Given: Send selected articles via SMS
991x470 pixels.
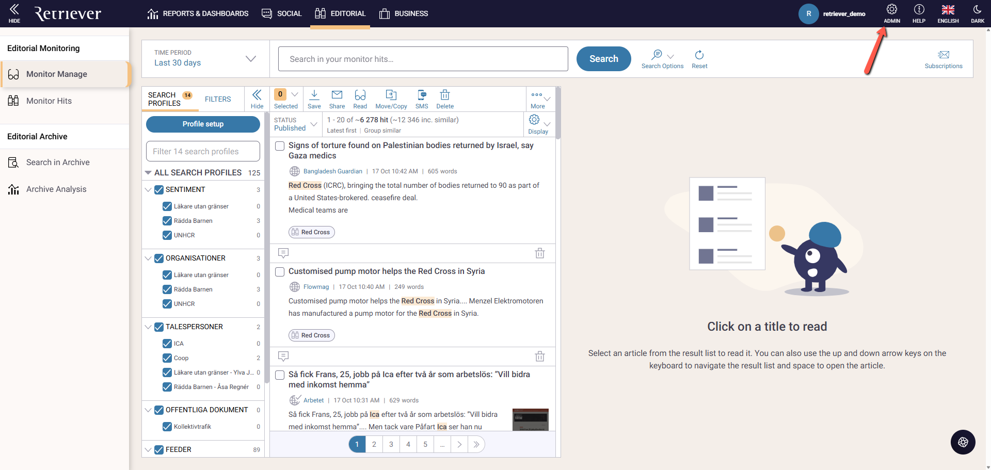Looking at the screenshot, I should (x=422, y=99).
